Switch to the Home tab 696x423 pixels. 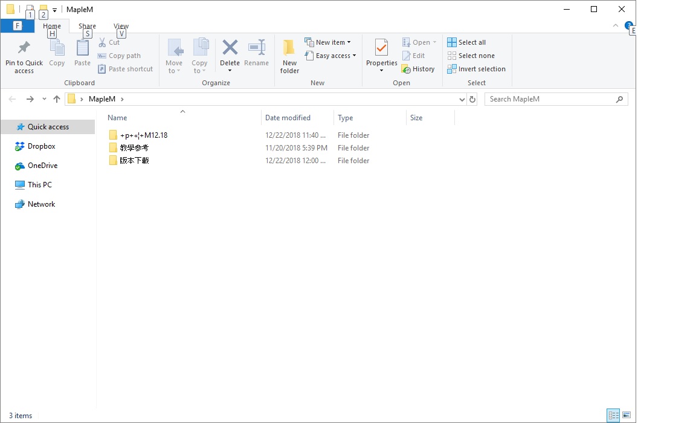tap(52, 26)
